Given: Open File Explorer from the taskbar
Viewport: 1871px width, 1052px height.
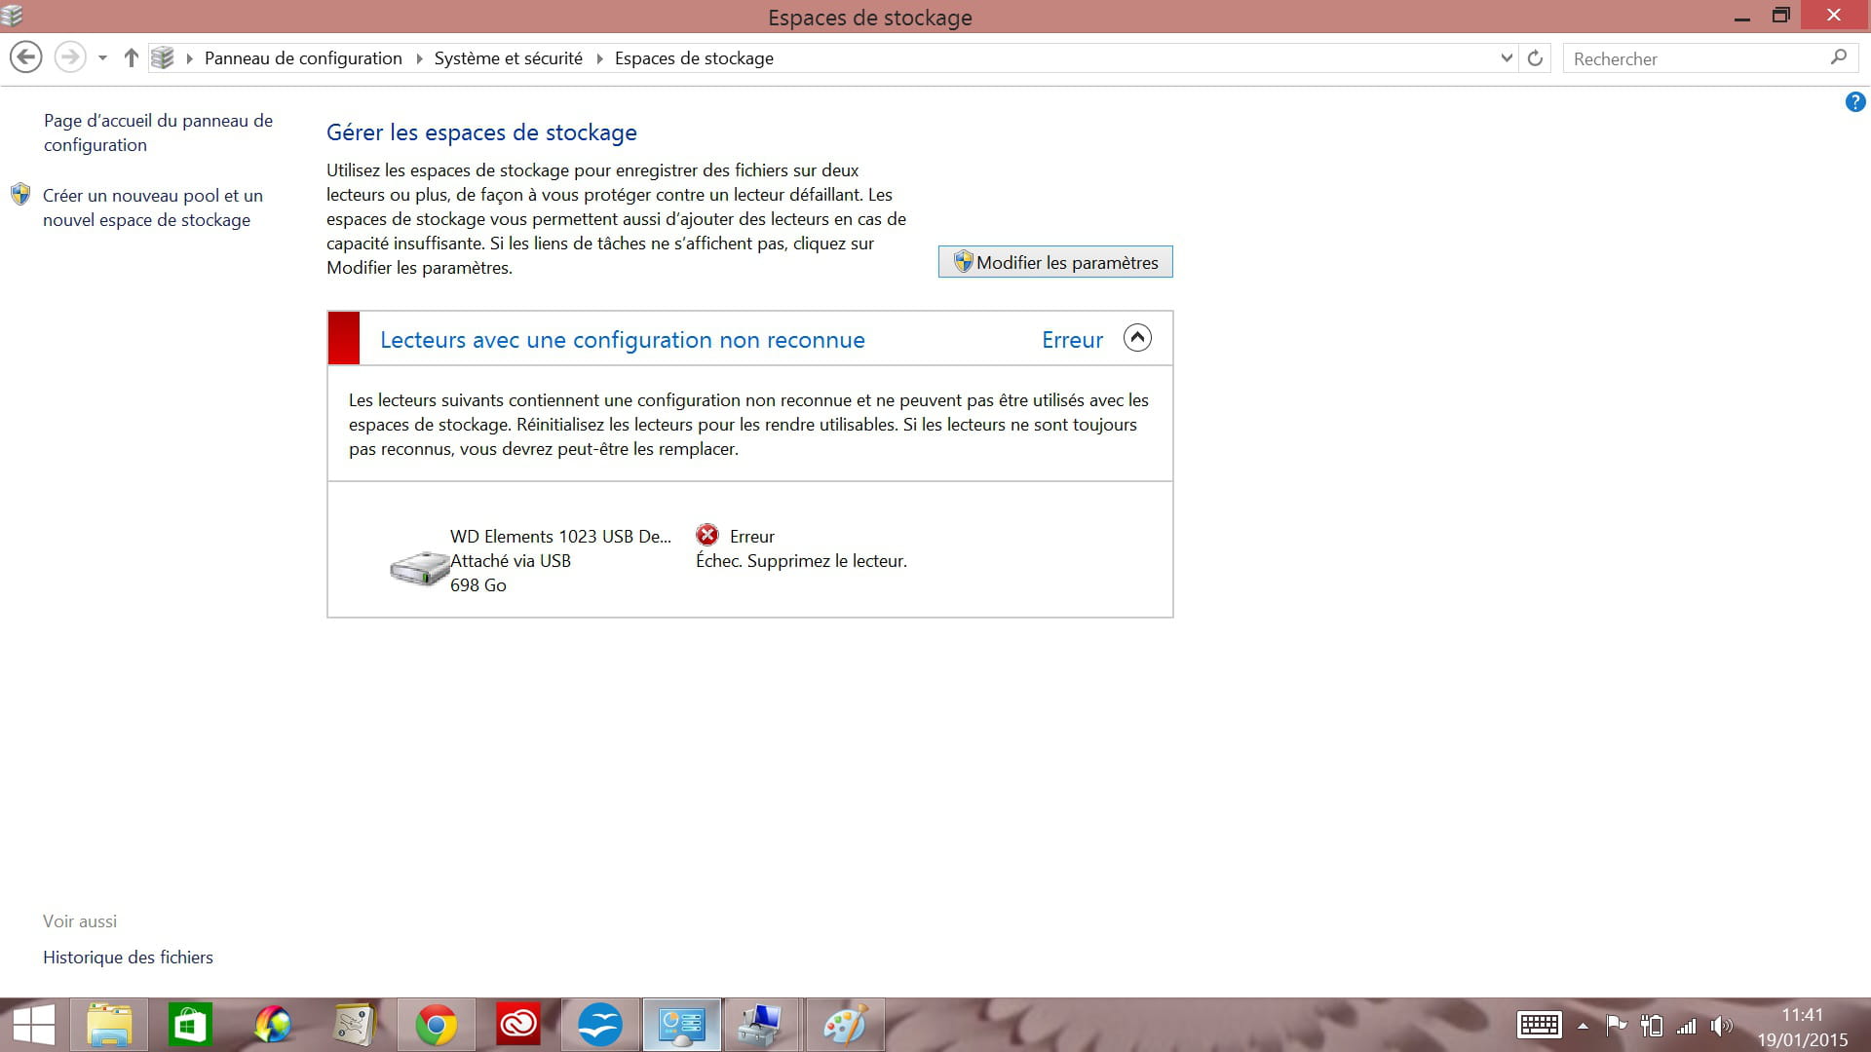Looking at the screenshot, I should click(109, 1025).
